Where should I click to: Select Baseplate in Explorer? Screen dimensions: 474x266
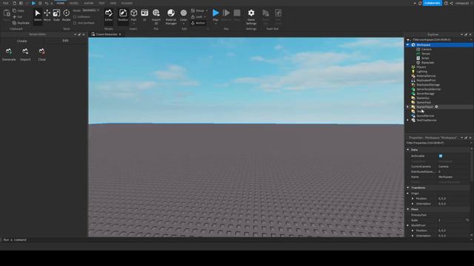click(427, 62)
